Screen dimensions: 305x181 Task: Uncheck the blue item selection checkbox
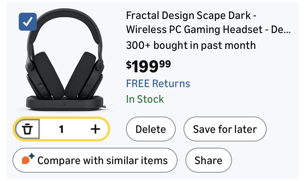point(28,22)
